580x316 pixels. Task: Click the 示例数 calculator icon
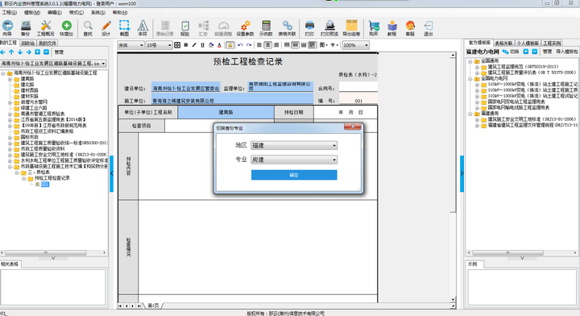(x=266, y=28)
